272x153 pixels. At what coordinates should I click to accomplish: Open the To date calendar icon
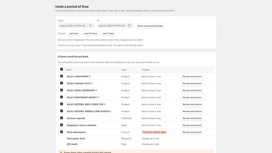[129, 26]
